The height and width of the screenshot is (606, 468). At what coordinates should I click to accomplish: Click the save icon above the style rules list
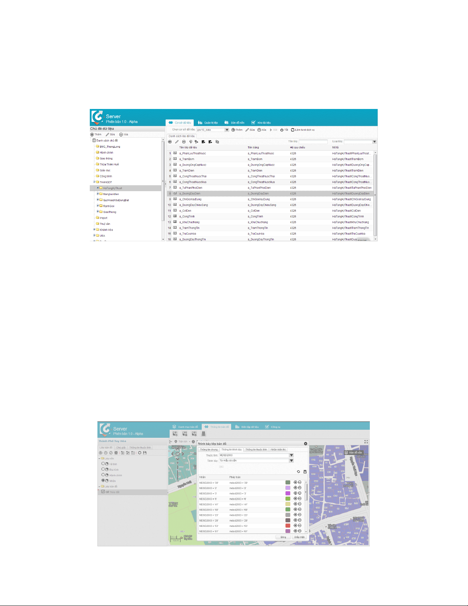305,471
